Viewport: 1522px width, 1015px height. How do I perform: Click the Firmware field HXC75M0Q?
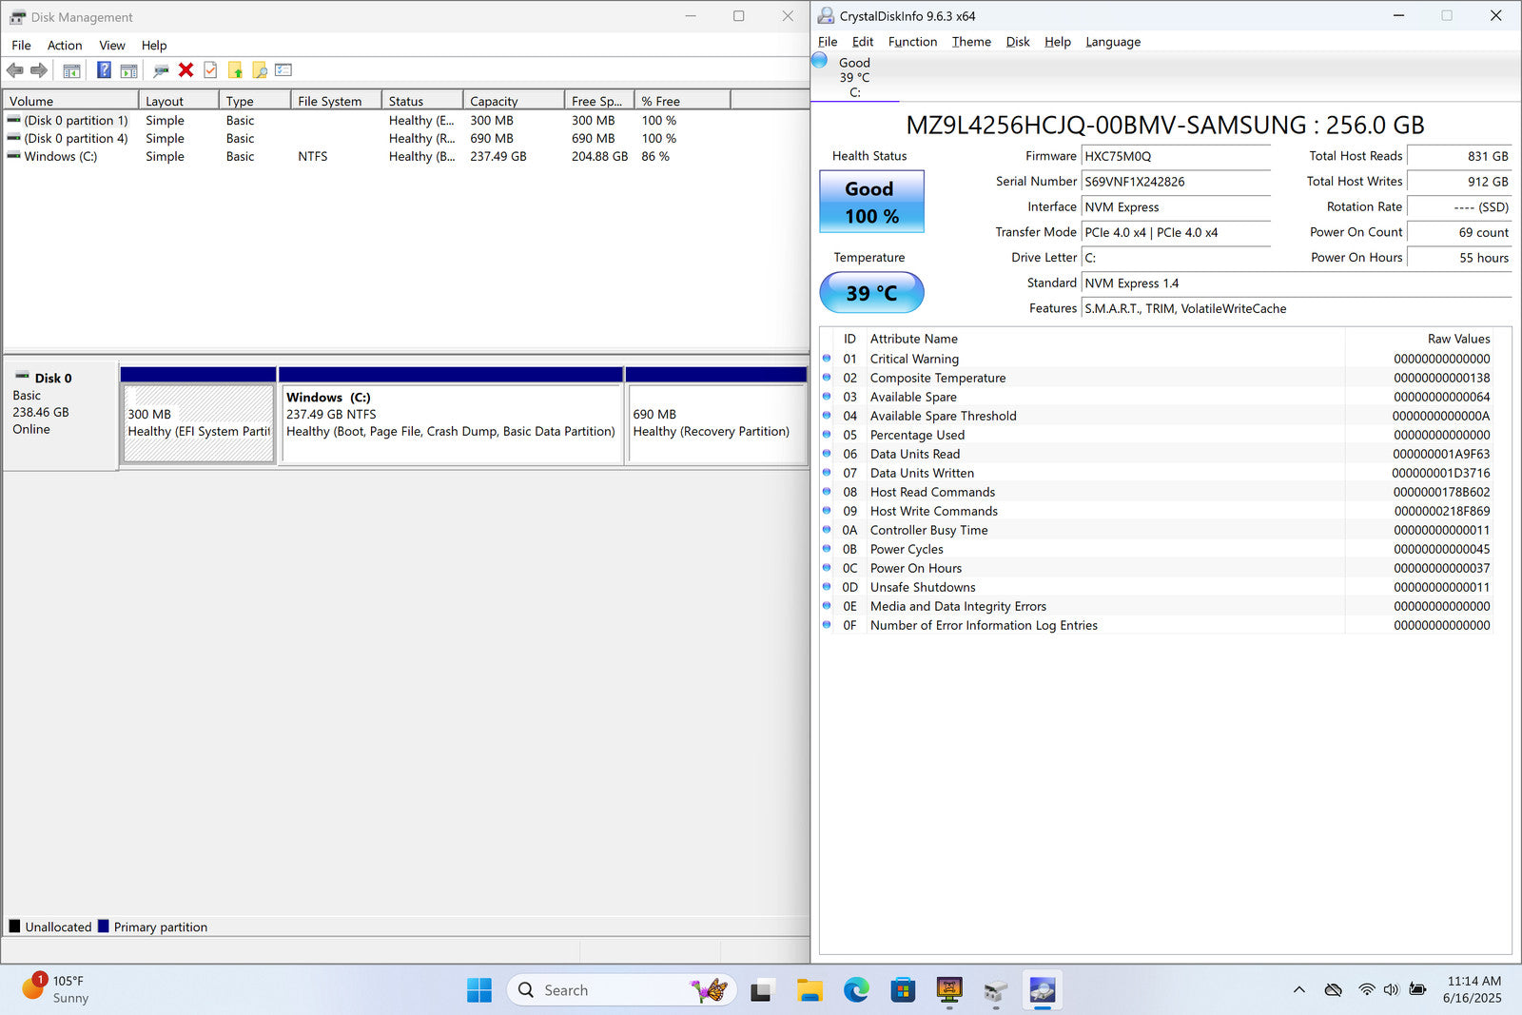(1176, 156)
